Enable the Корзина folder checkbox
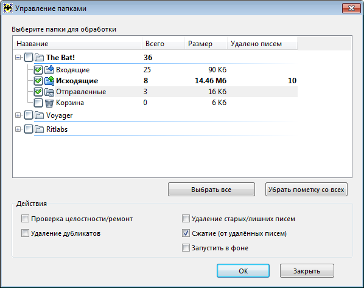Image resolution: width=364 pixels, height=288 pixels. pyautogui.click(x=38, y=103)
